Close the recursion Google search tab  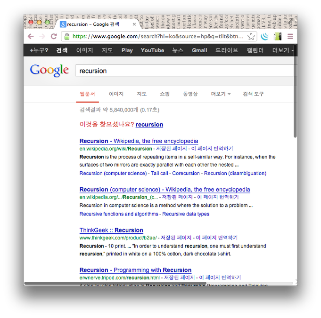tap(134, 24)
